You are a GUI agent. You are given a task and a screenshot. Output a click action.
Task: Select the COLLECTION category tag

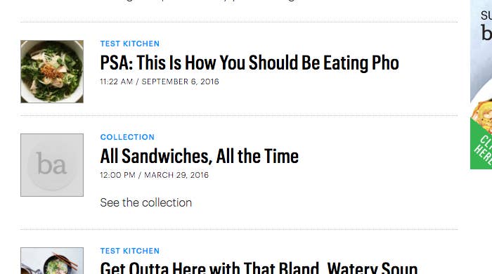[127, 137]
